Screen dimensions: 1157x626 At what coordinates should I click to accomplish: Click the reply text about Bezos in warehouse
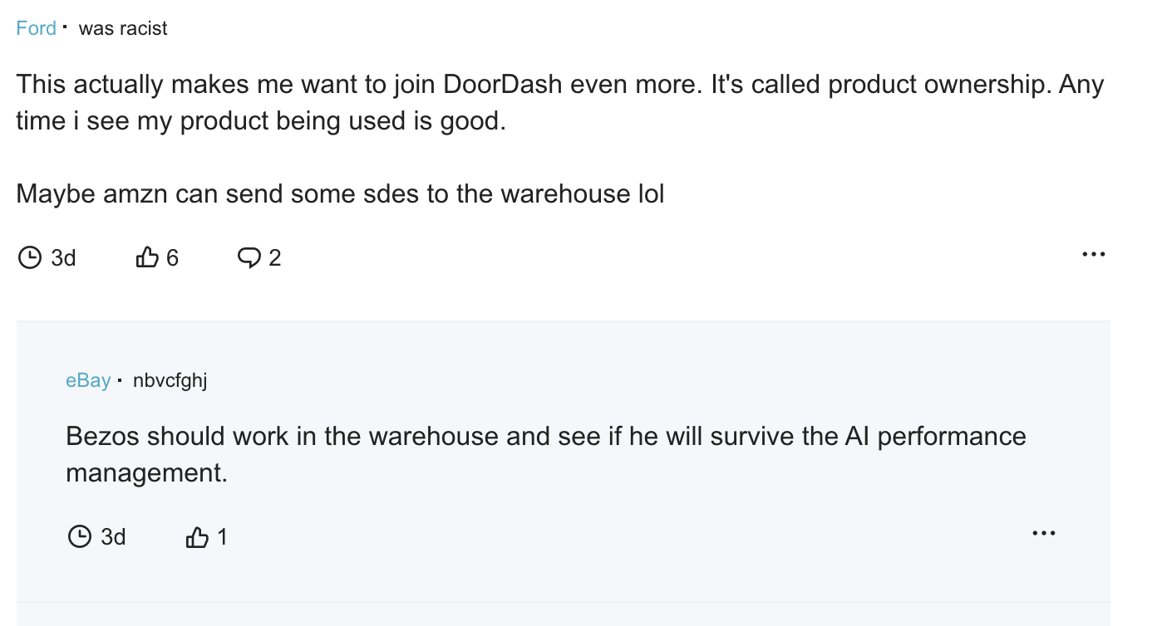tap(546, 455)
